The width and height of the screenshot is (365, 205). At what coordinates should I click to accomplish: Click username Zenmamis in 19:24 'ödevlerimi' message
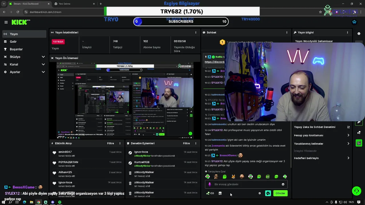tap(218, 146)
